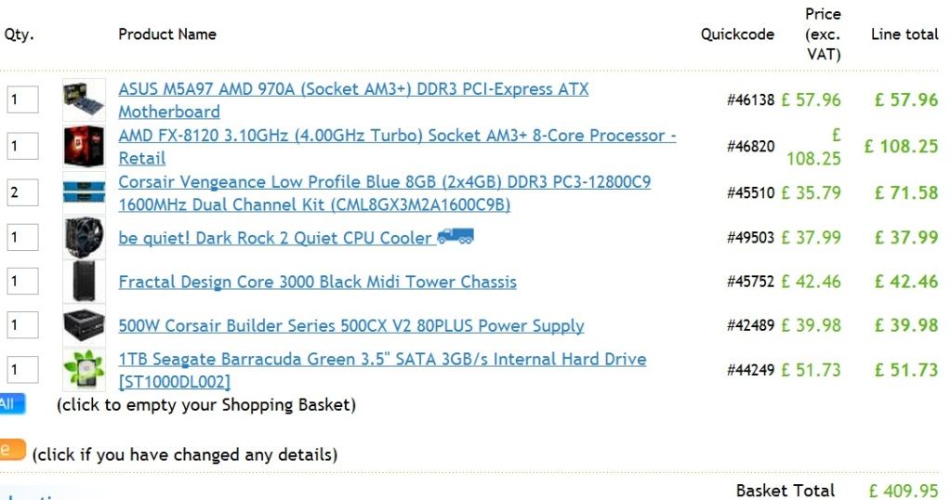This screenshot has width=951, height=500.
Task: Click the AMD FX-8120 processor box image
Action: (x=84, y=146)
